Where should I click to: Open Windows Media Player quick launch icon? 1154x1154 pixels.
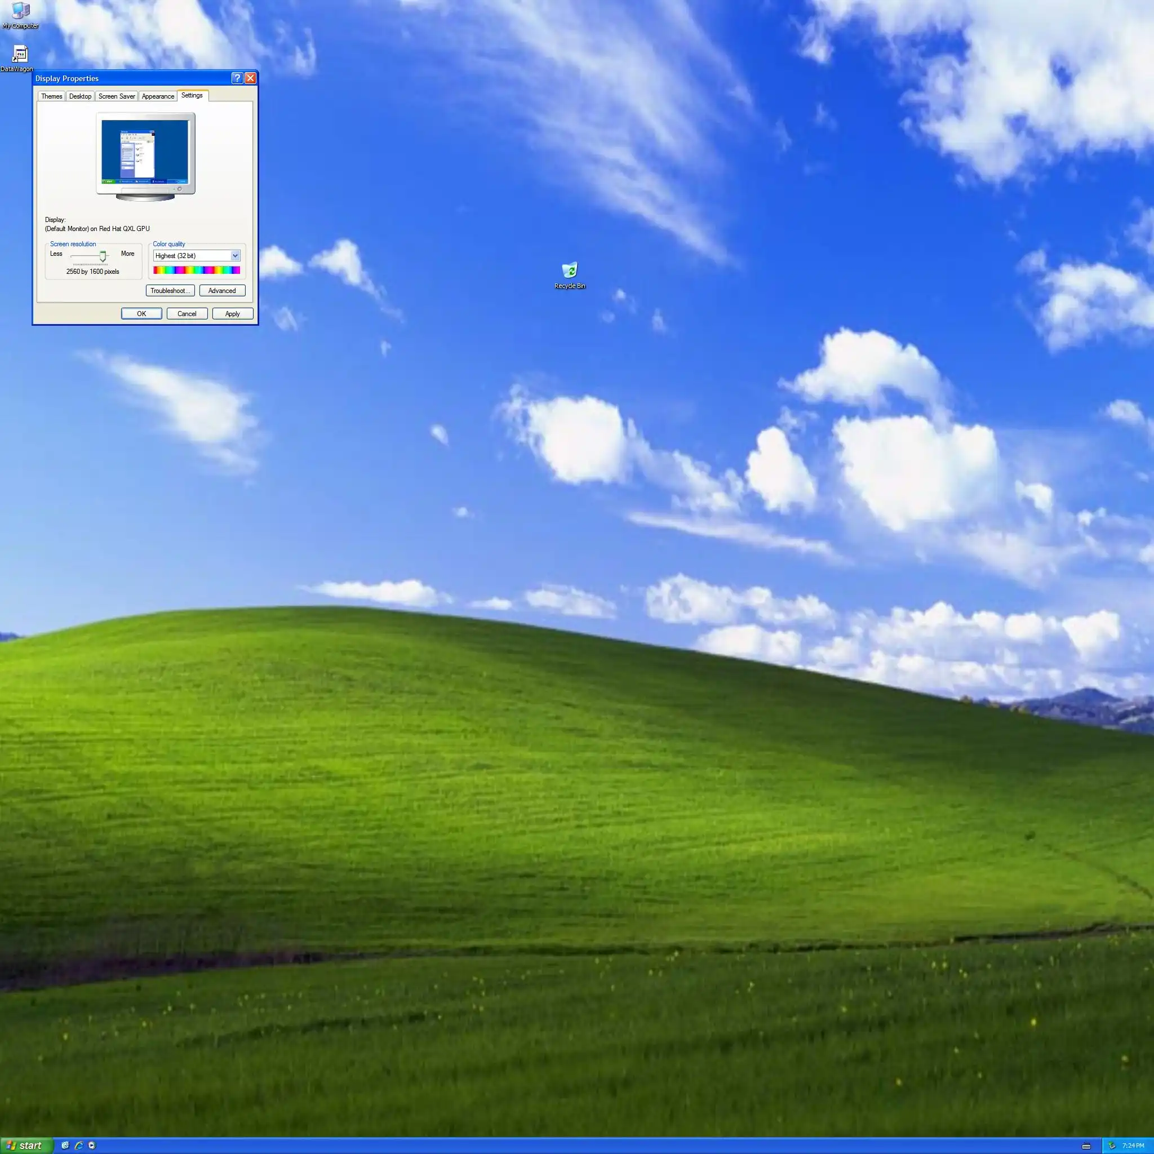click(x=92, y=1145)
